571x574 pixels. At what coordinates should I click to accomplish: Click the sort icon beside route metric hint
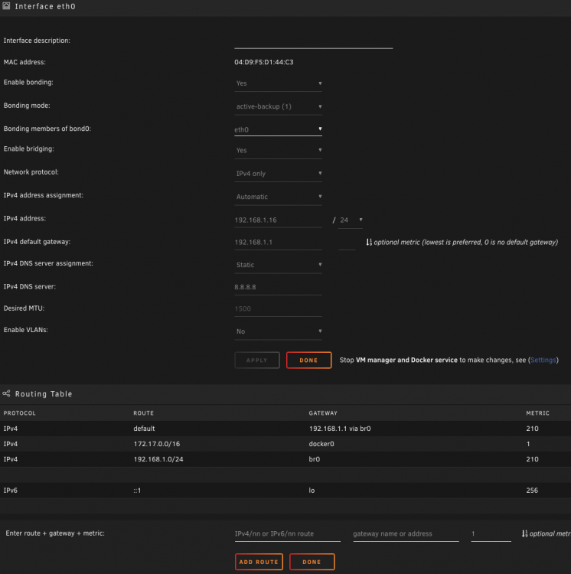pyautogui.click(x=524, y=533)
